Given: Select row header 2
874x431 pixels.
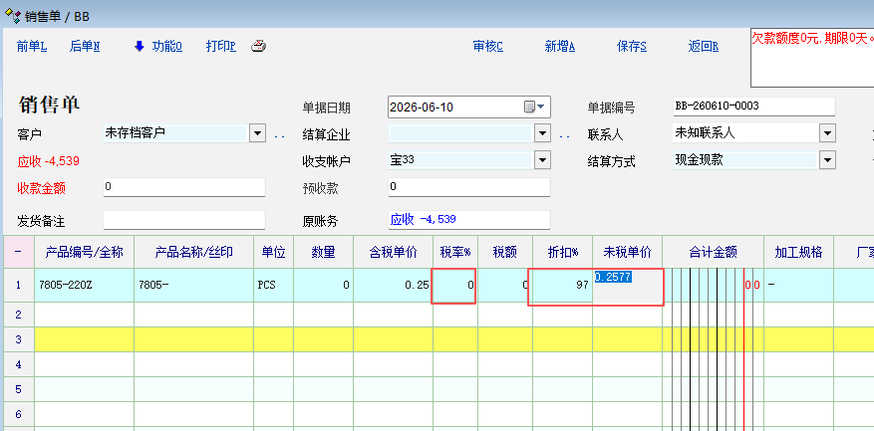Looking at the screenshot, I should click(x=18, y=315).
